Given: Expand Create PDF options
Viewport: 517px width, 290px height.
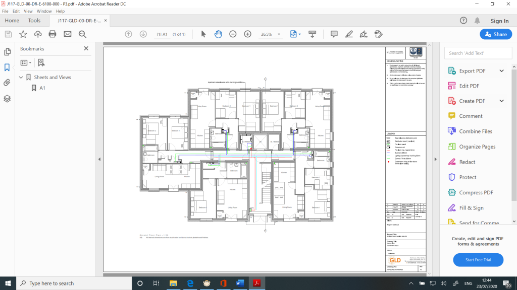Looking at the screenshot, I should [501, 101].
